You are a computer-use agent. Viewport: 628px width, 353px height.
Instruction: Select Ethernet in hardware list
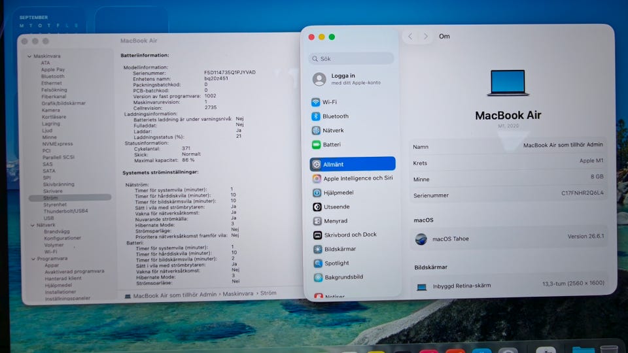tap(51, 83)
